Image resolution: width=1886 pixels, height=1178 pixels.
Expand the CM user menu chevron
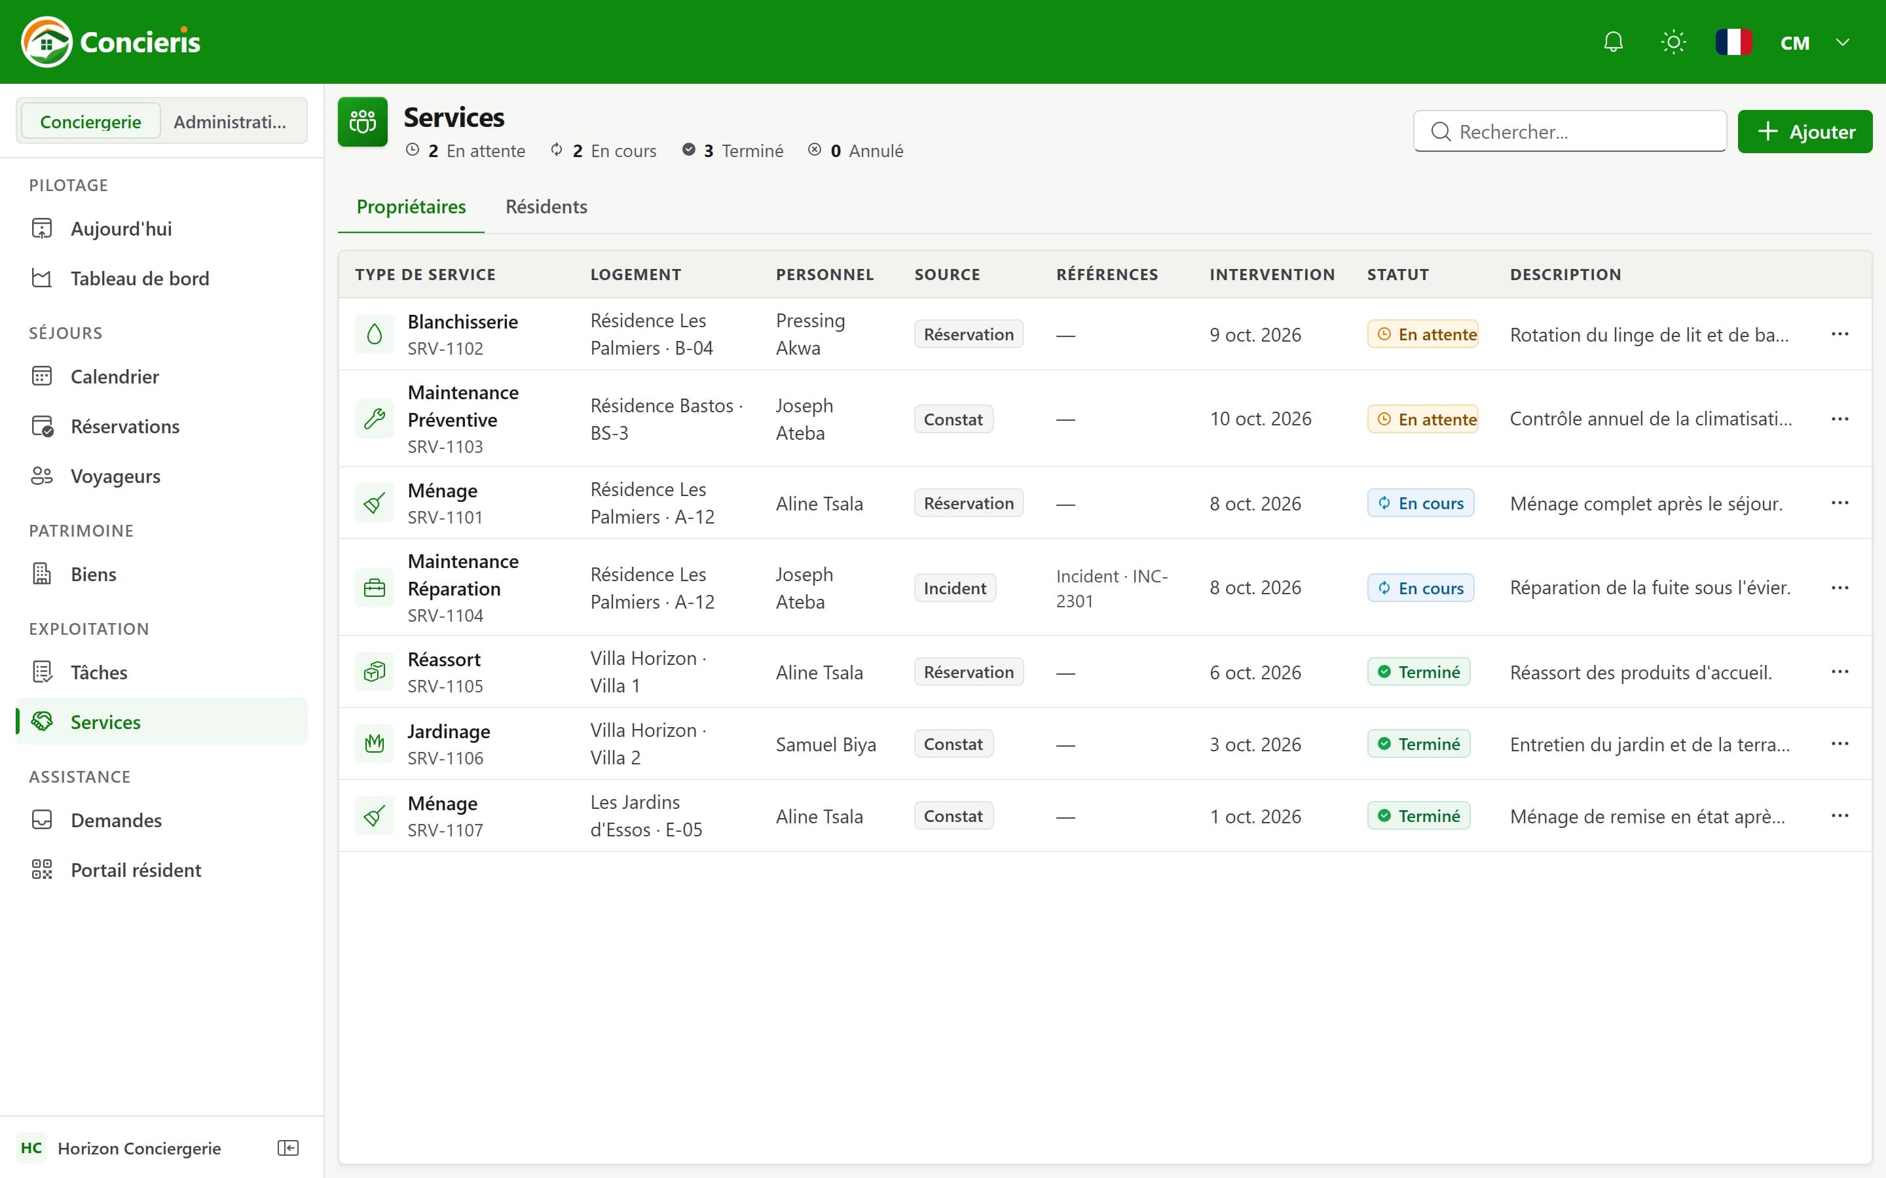pyautogui.click(x=1842, y=42)
